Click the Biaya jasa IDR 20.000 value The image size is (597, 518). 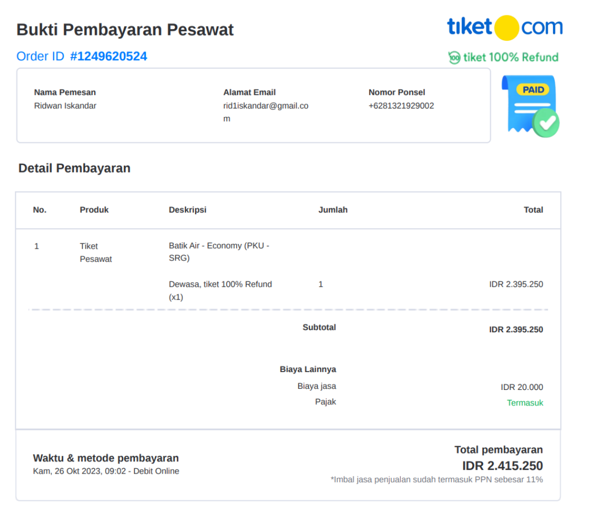(521, 387)
